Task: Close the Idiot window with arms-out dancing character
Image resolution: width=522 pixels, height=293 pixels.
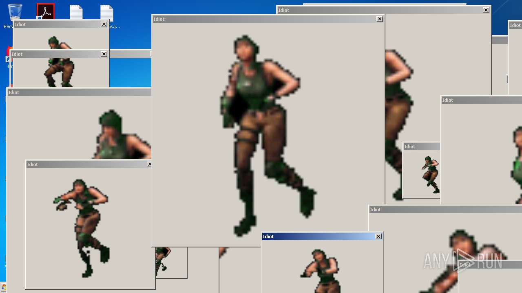Action: click(x=149, y=164)
